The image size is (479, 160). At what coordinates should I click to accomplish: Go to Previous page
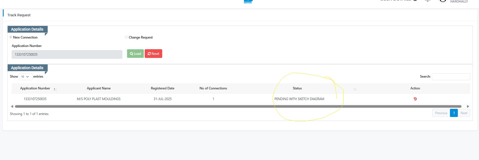[x=441, y=113]
